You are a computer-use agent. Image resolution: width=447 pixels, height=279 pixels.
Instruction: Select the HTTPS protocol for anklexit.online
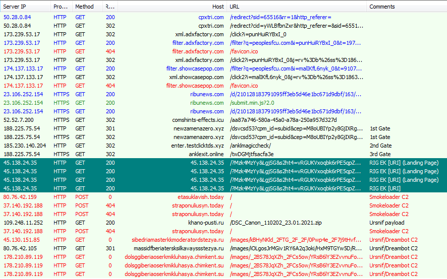coord(61,154)
